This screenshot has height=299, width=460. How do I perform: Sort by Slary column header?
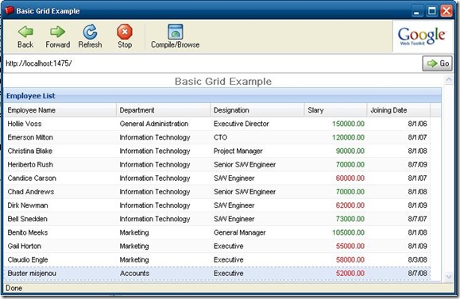[335, 110]
